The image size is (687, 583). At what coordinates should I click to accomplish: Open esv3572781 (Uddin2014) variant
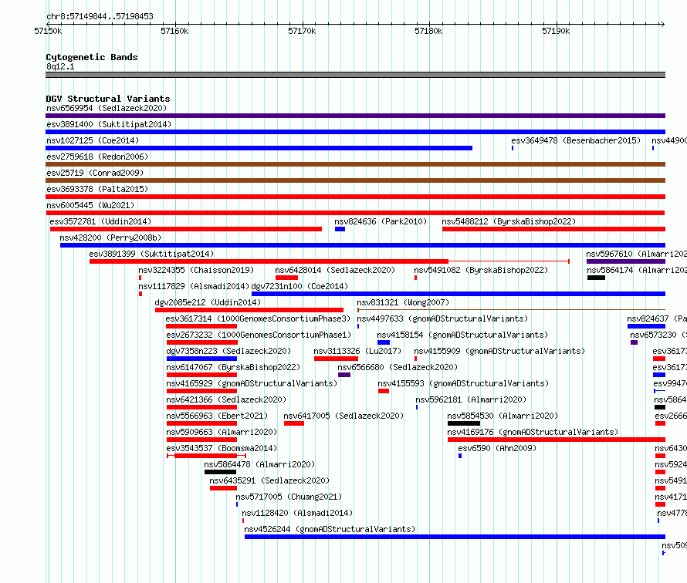tap(100, 221)
